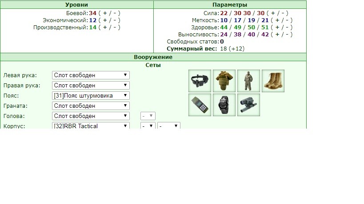Open the first modifier dropdown beside Корпус
Image resolution: width=364 pixels, height=204 pixels.
click(148, 126)
